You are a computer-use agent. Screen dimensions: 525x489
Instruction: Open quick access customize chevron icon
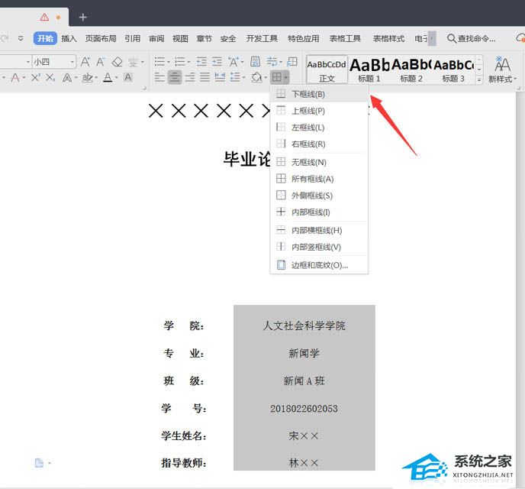[x=21, y=38]
